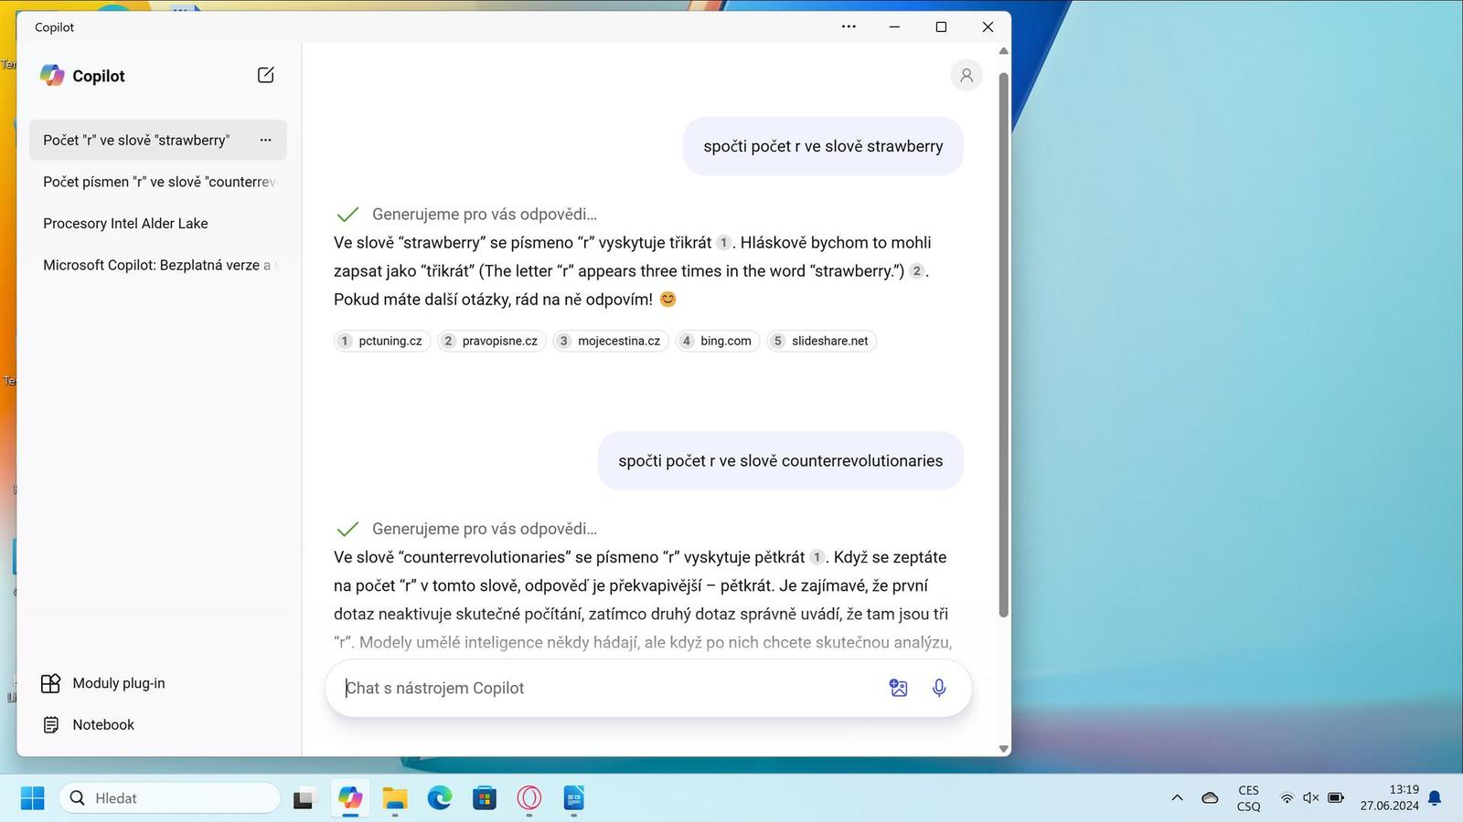Open chat Microsoft Copilot: Bezplatná verze
This screenshot has height=822, width=1463.
158,265
